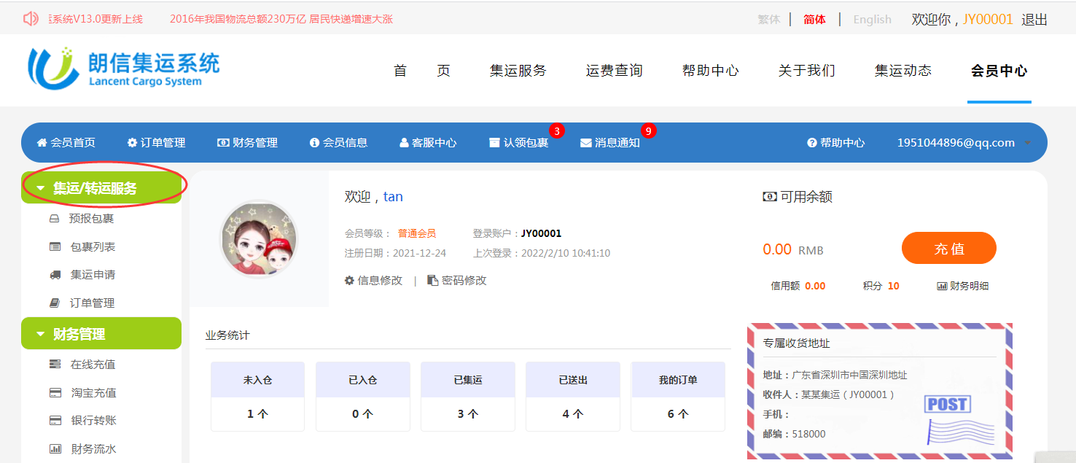
Task: Click the 银行转账 card icon
Action: point(55,421)
